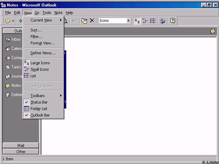Click the New Note toolbar icon

pos(8,21)
